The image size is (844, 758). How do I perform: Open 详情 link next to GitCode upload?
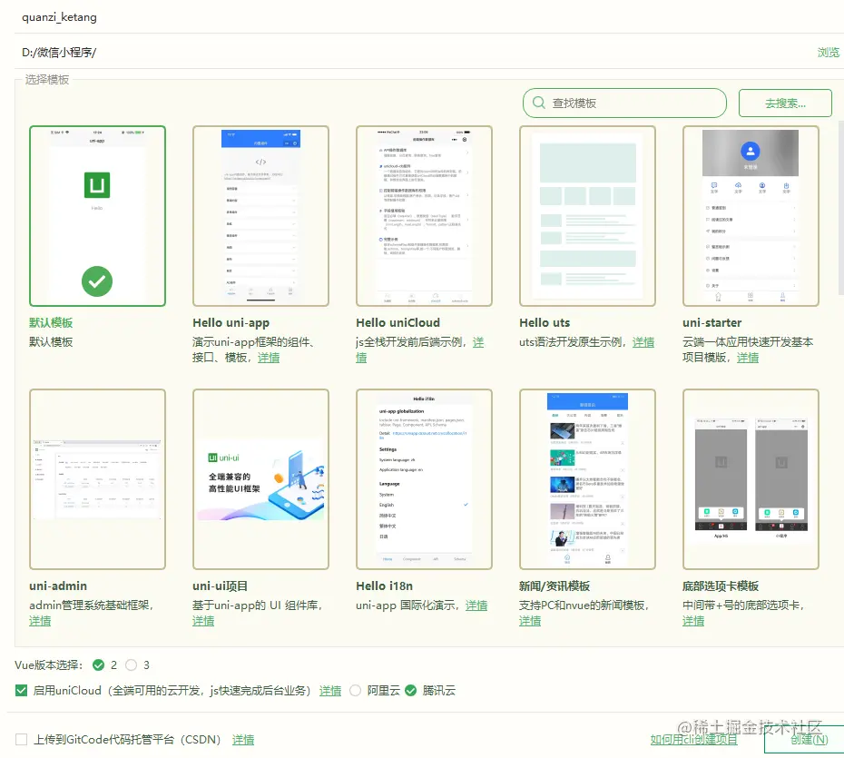[242, 740]
